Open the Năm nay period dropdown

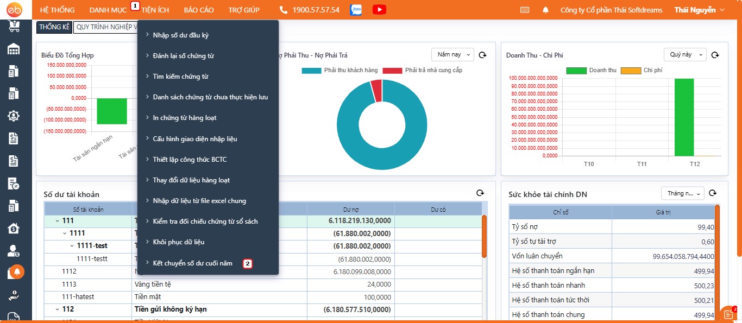[x=452, y=55]
